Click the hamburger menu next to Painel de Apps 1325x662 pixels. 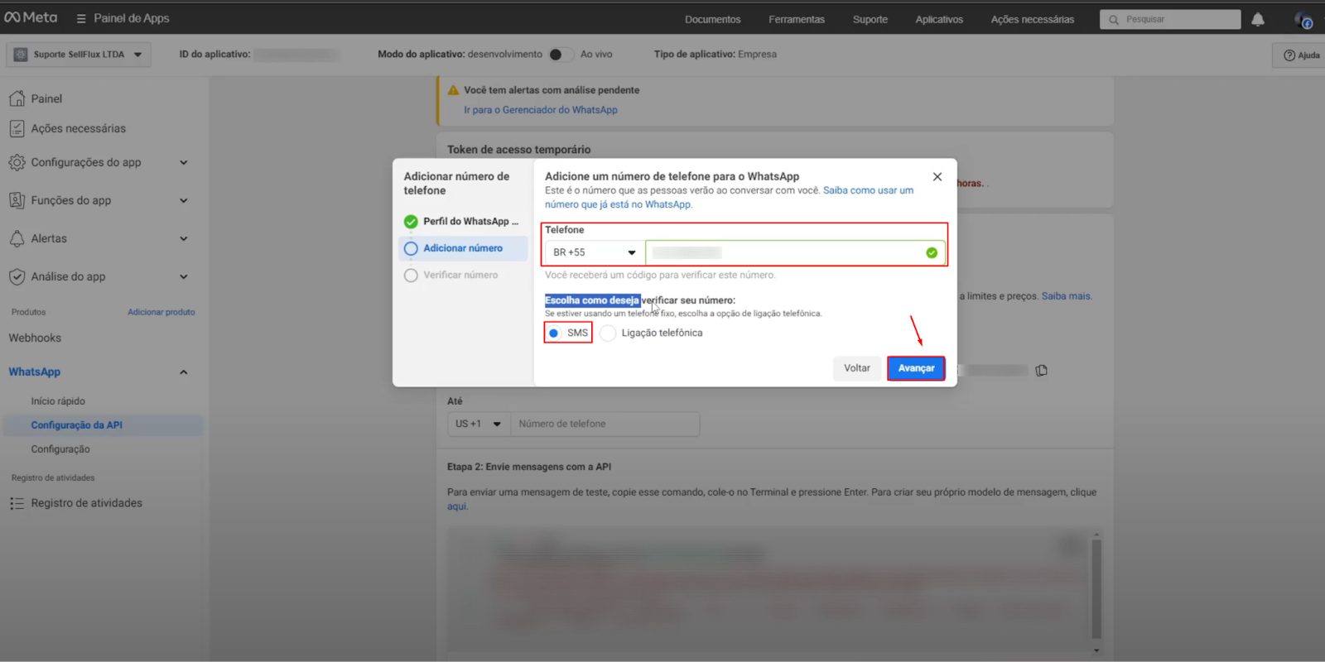click(81, 18)
